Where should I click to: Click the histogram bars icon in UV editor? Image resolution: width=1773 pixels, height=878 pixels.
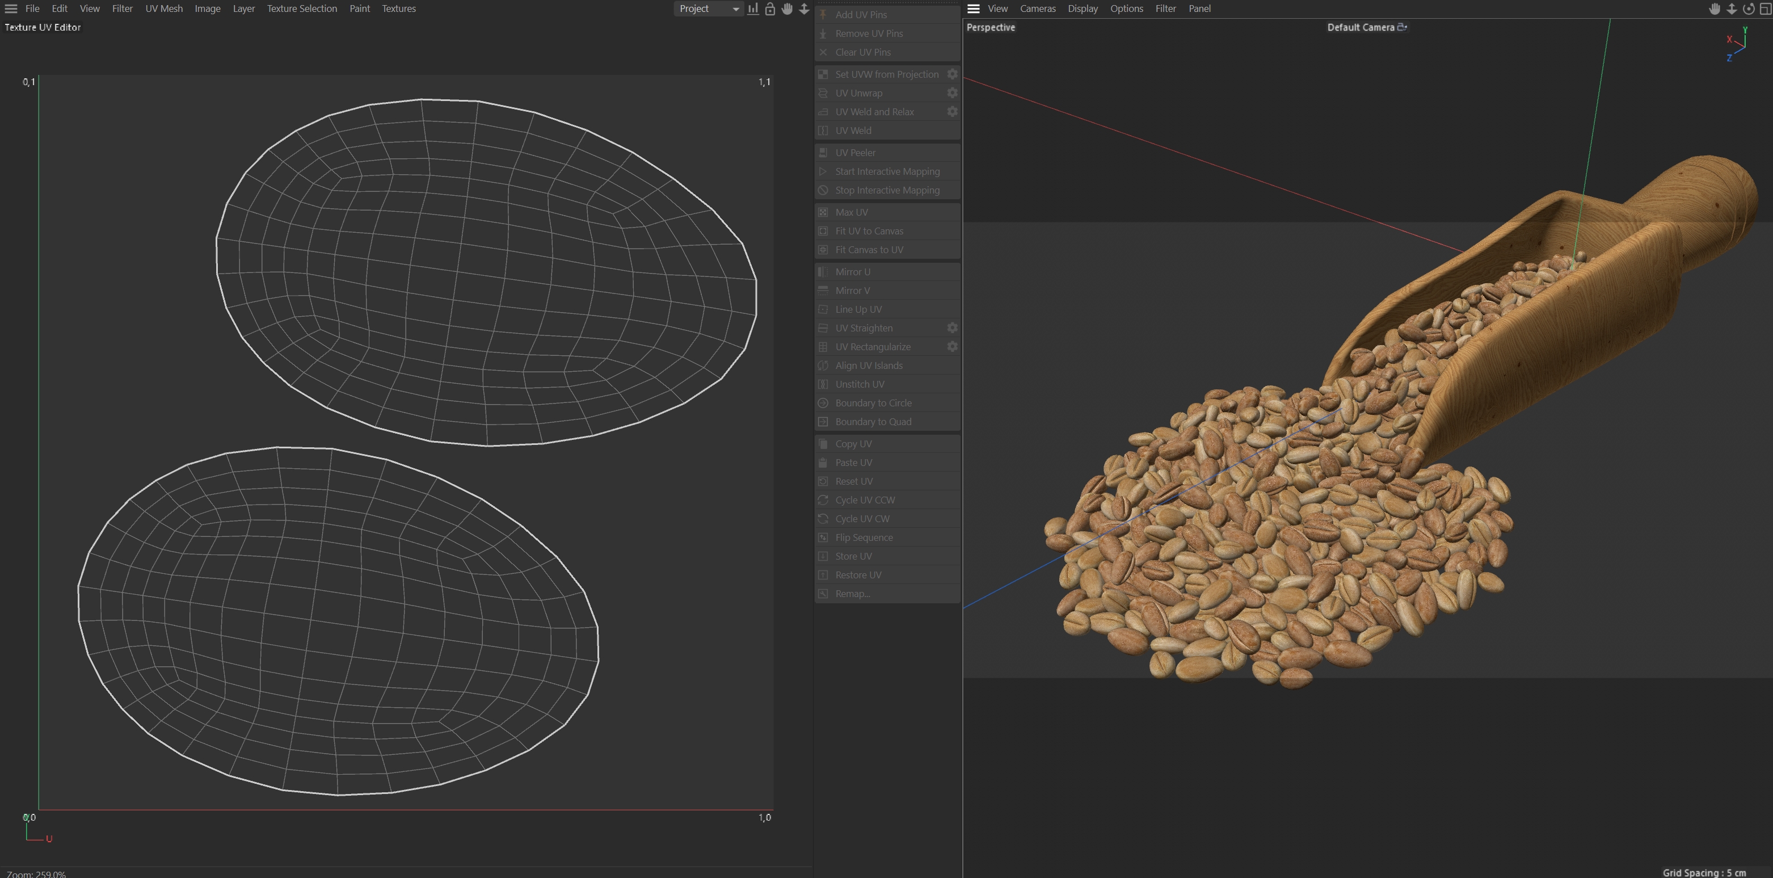point(753,9)
